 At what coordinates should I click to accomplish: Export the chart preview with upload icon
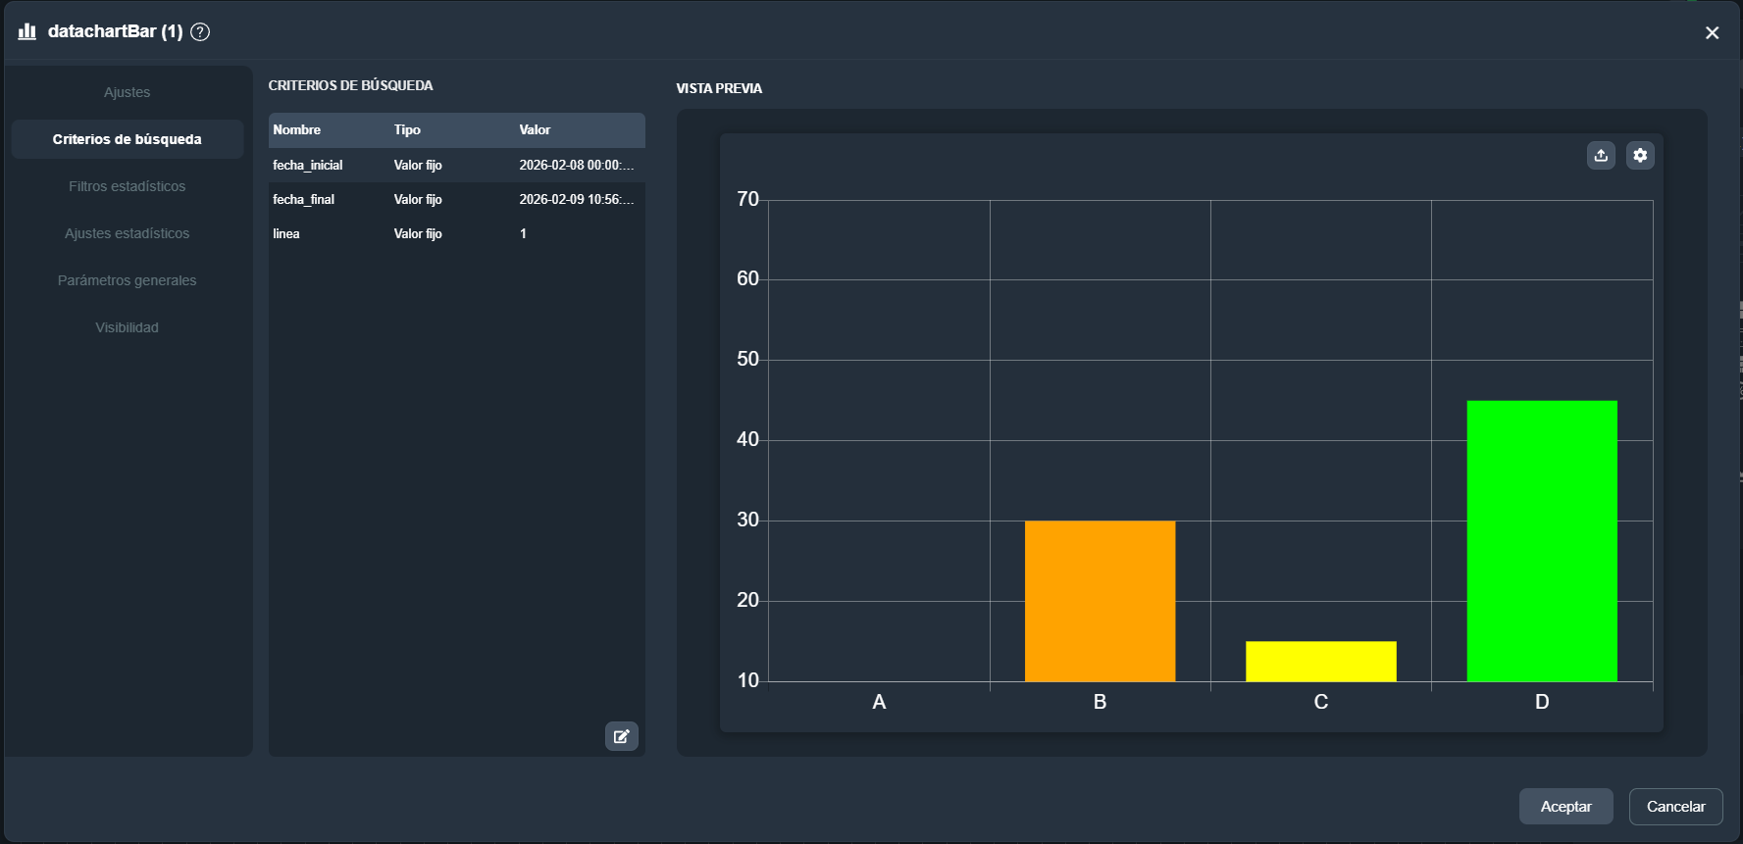tap(1601, 155)
